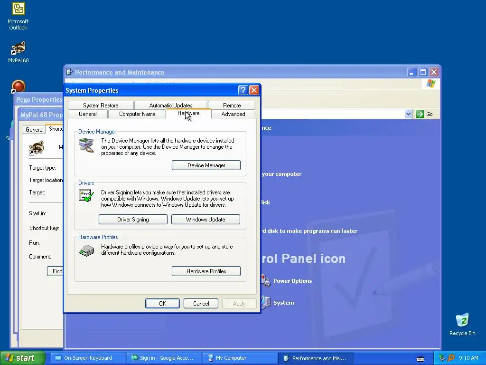Viewport: 486px width, 365px height.
Task: Click the red ball desktop shortcut icon
Action: (19, 86)
